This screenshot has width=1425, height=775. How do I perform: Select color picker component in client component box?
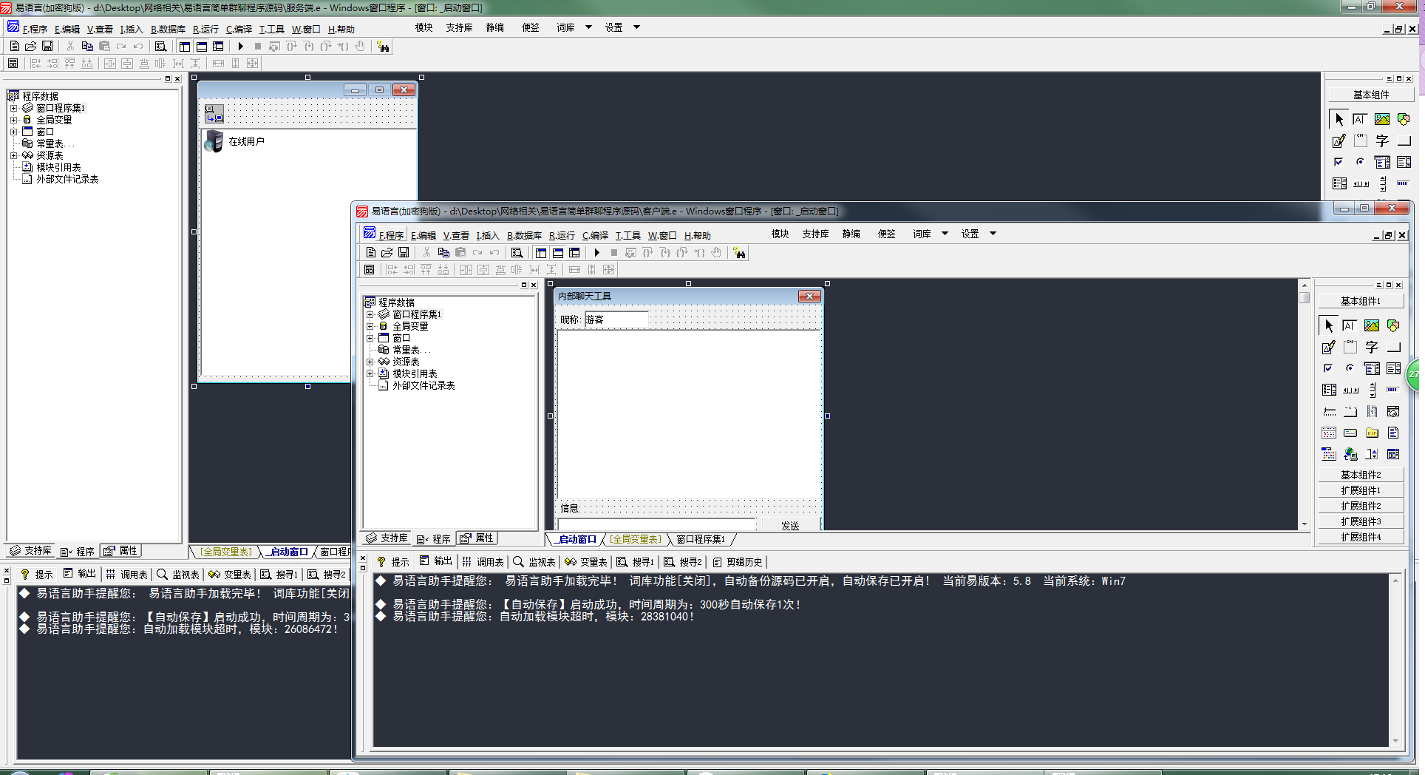pyautogui.click(x=1328, y=454)
